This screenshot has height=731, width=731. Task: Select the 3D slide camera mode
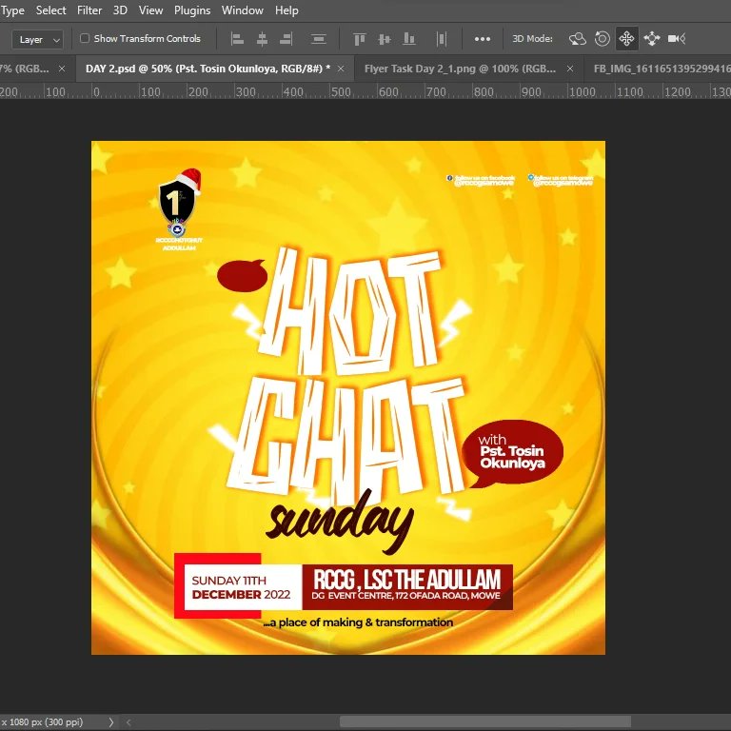point(652,39)
